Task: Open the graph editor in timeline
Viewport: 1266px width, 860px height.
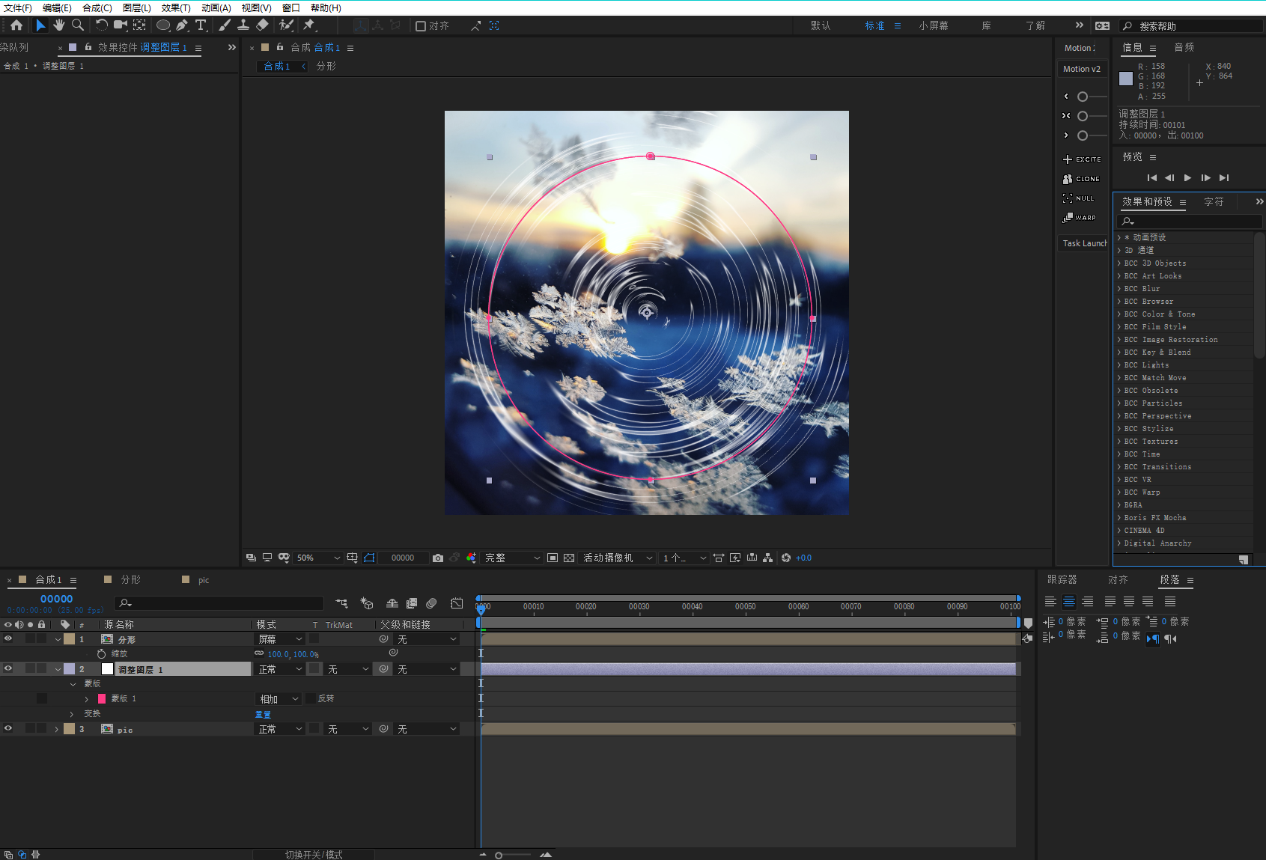Action: tap(457, 603)
